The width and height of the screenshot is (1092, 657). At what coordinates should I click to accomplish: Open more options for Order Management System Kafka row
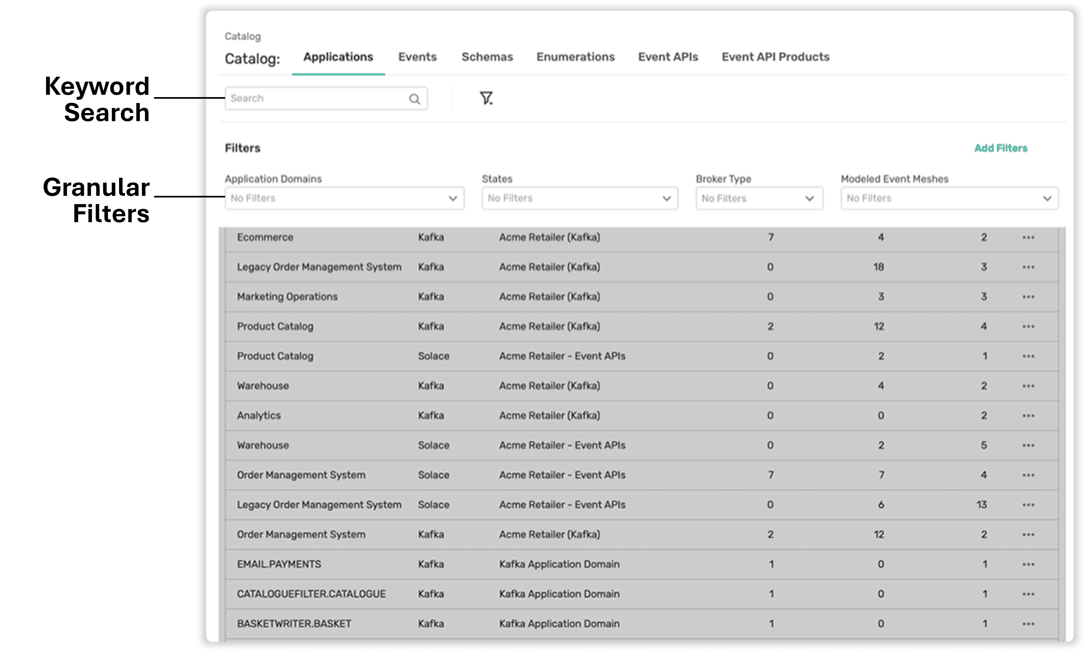click(x=1028, y=535)
